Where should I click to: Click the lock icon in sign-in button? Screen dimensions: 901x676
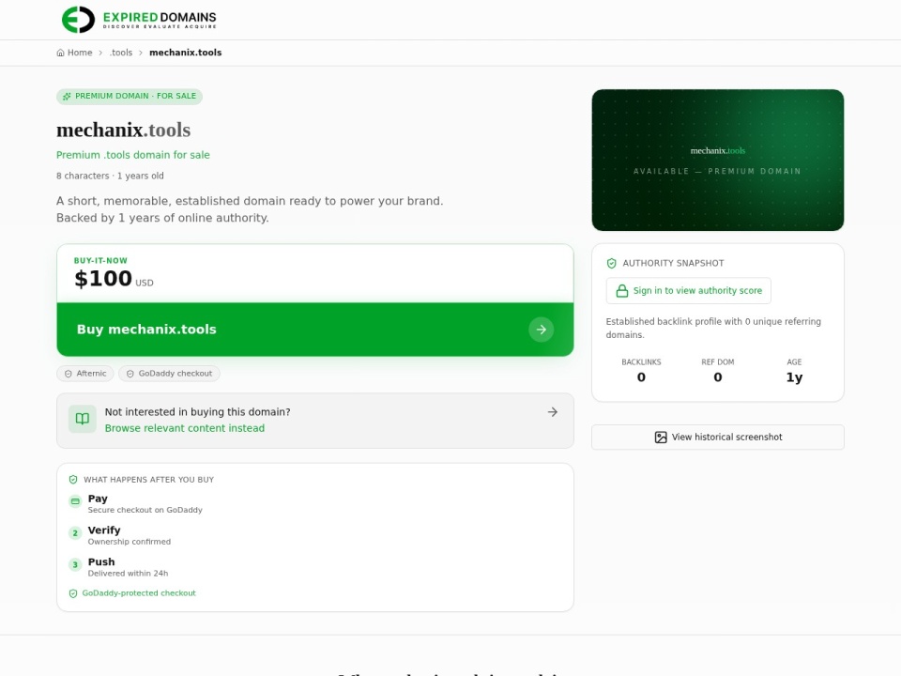[x=621, y=291]
